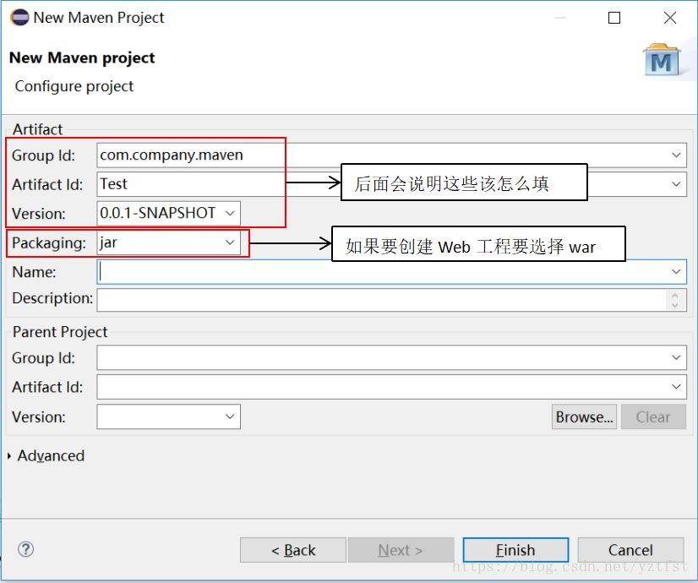Click the "Parent Project" group label
Viewport: 698px width, 583px height.
coord(60,332)
